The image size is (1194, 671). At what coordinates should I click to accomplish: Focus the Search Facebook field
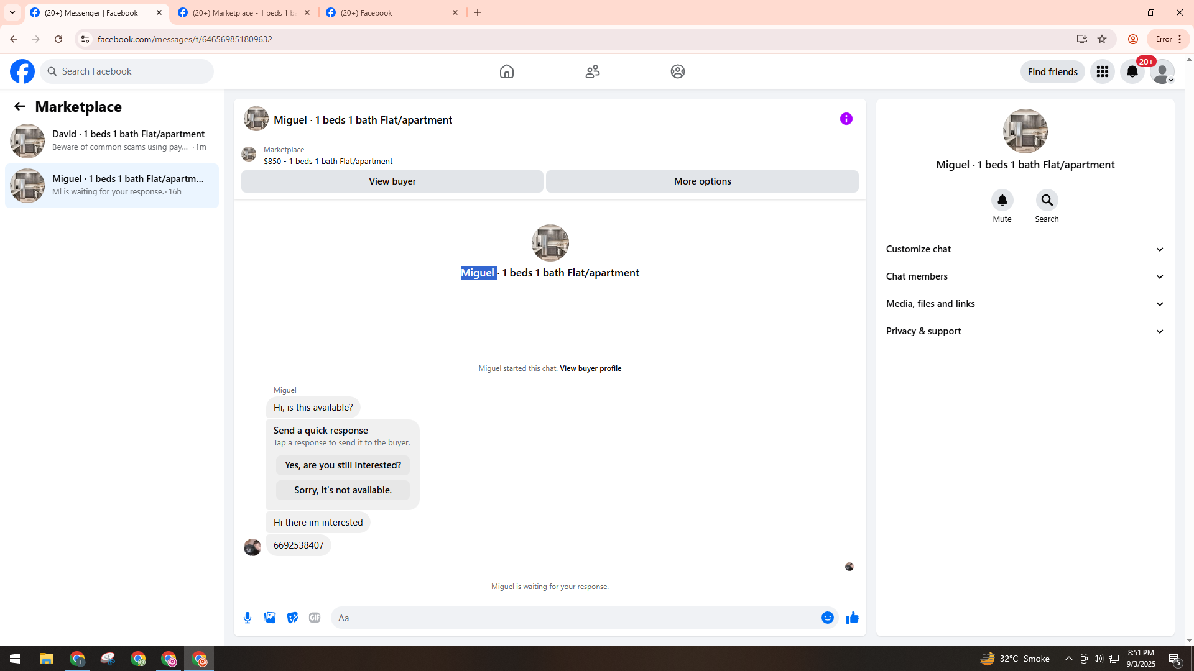pos(127,71)
